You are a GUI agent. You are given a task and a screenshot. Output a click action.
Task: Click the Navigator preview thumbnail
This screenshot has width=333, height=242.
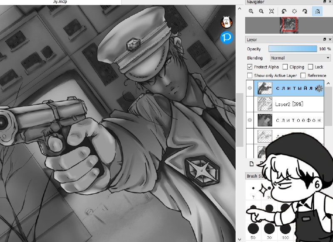(289, 25)
